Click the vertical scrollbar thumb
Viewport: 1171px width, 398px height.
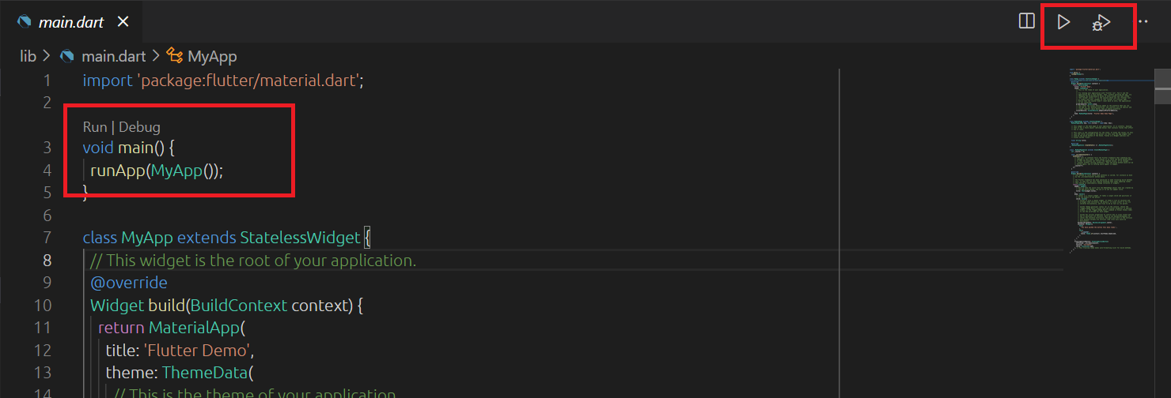pyautogui.click(x=1165, y=85)
